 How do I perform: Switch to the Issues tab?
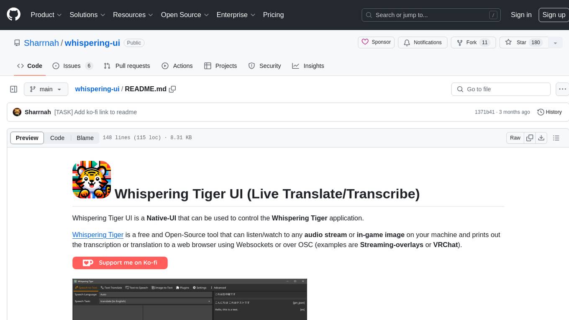[72, 66]
